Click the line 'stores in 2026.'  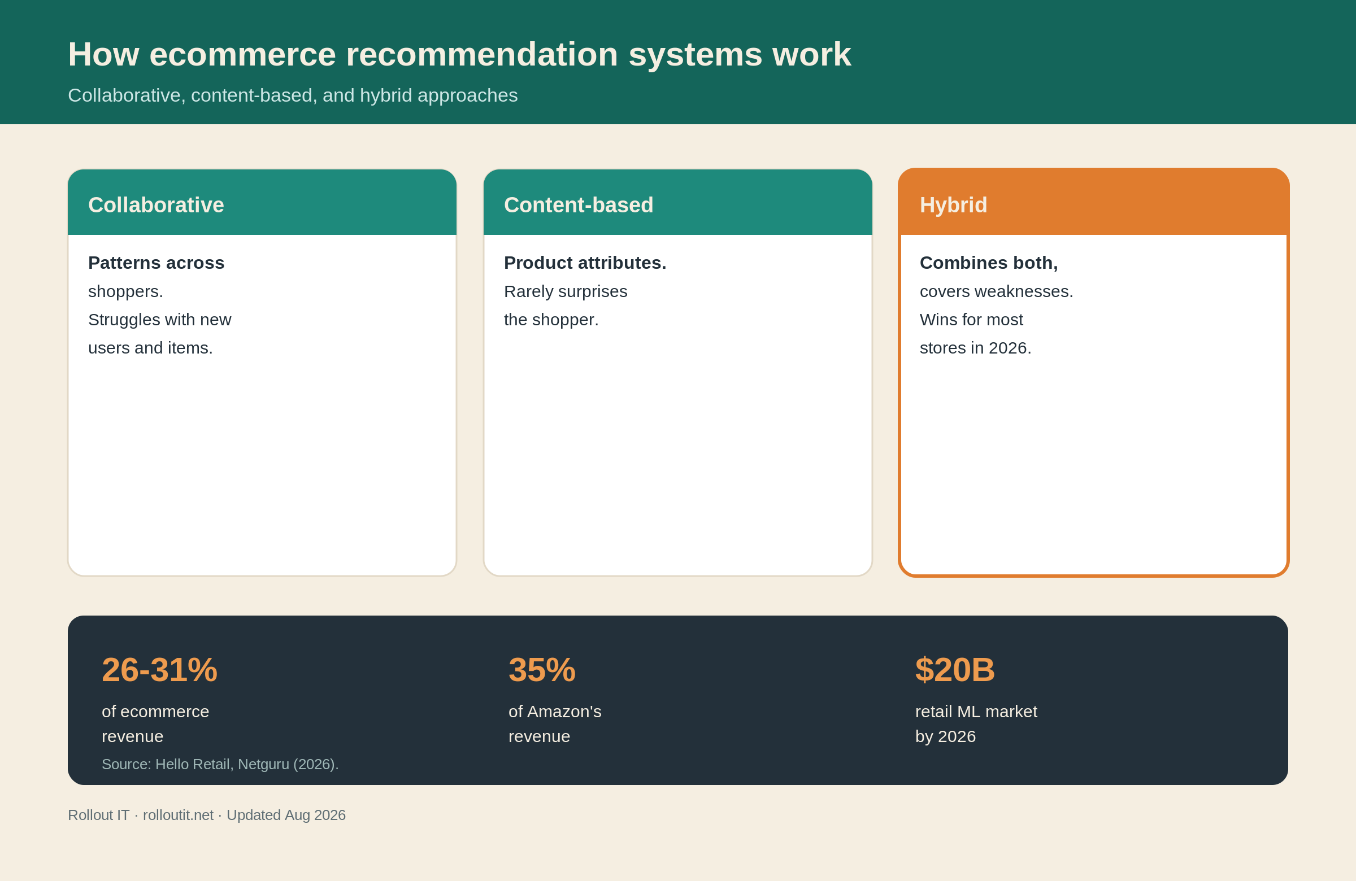[x=975, y=348]
